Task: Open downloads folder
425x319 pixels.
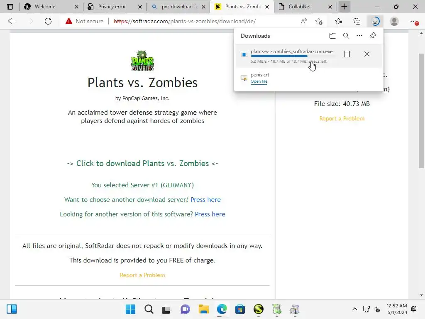Action: click(333, 36)
